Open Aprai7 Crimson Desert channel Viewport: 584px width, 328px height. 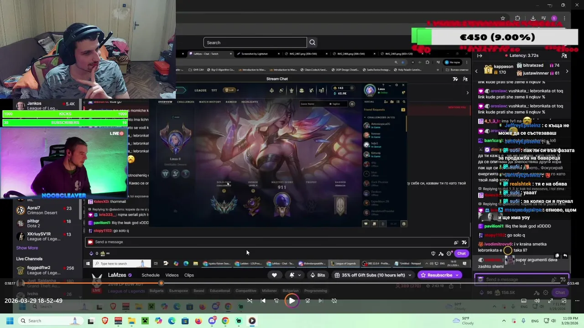(x=48, y=210)
